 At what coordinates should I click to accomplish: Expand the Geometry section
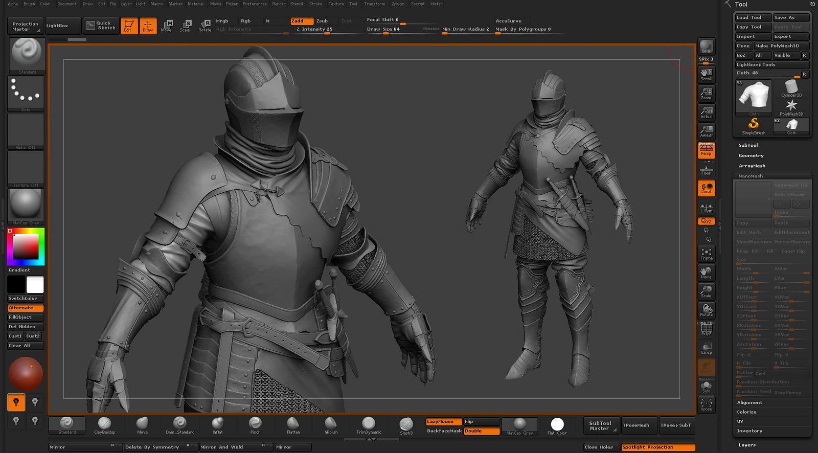pos(751,155)
